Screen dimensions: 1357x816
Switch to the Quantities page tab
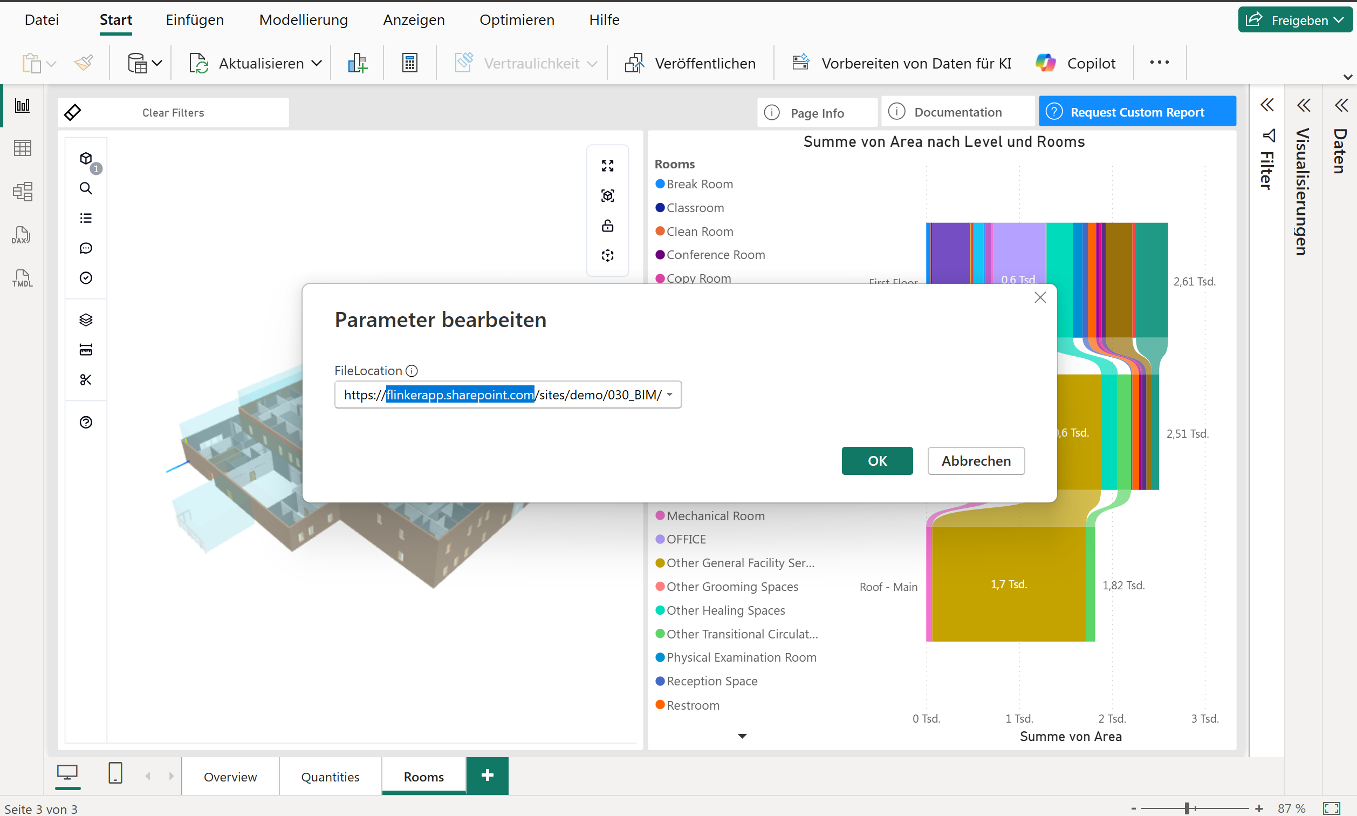[x=330, y=777]
